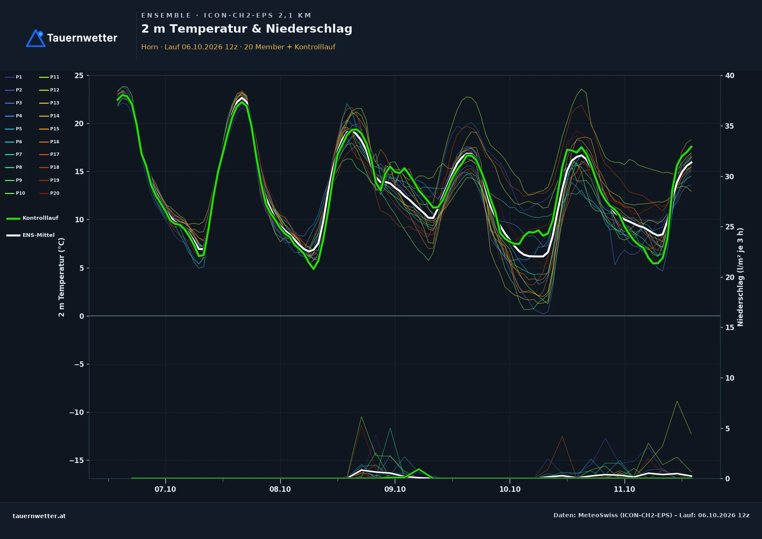The width and height of the screenshot is (762, 539).
Task: Click the 10.10 date axis label
Action: [510, 489]
